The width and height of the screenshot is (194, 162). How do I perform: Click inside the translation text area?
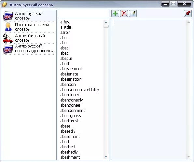[x=149, y=89]
